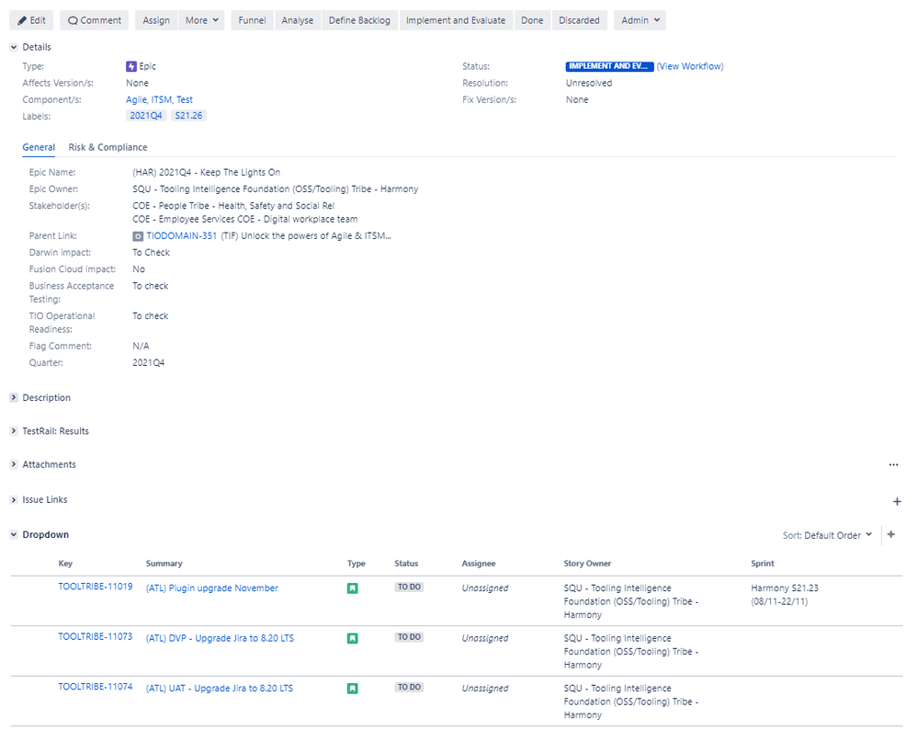Click the Edit pencil button
This screenshot has height=730, width=917.
31,20
